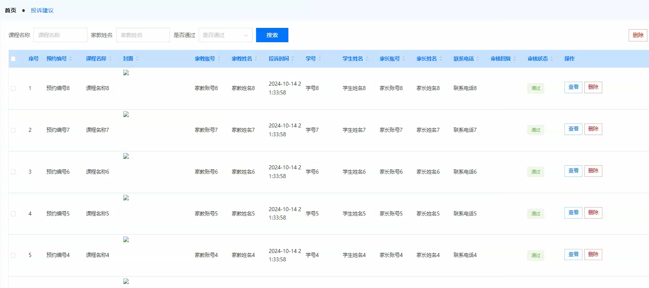649x288 pixels.
Task: Click the broken cover image for 课程名称4
Action: (126, 239)
